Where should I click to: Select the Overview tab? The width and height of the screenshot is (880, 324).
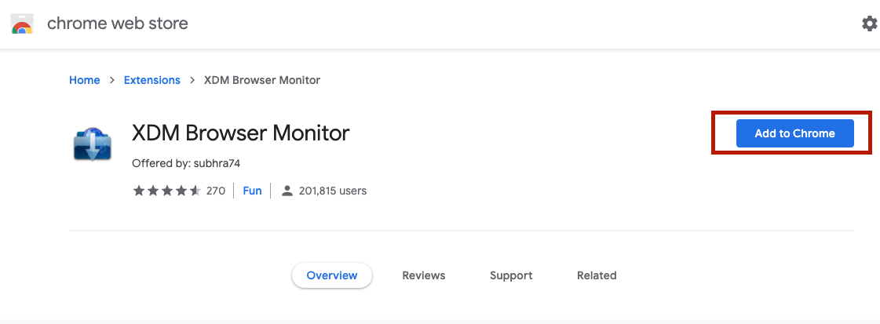(x=332, y=275)
